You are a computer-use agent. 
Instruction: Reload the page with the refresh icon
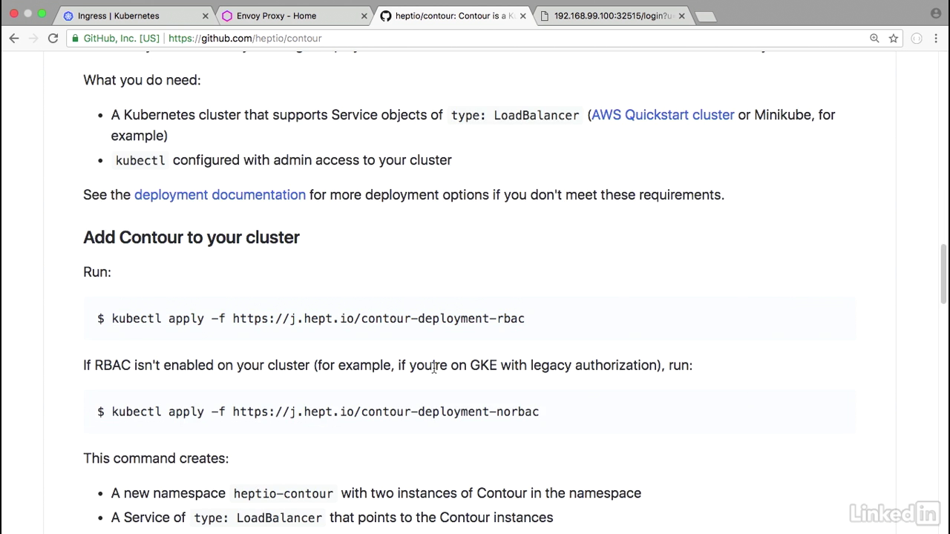[53, 39]
